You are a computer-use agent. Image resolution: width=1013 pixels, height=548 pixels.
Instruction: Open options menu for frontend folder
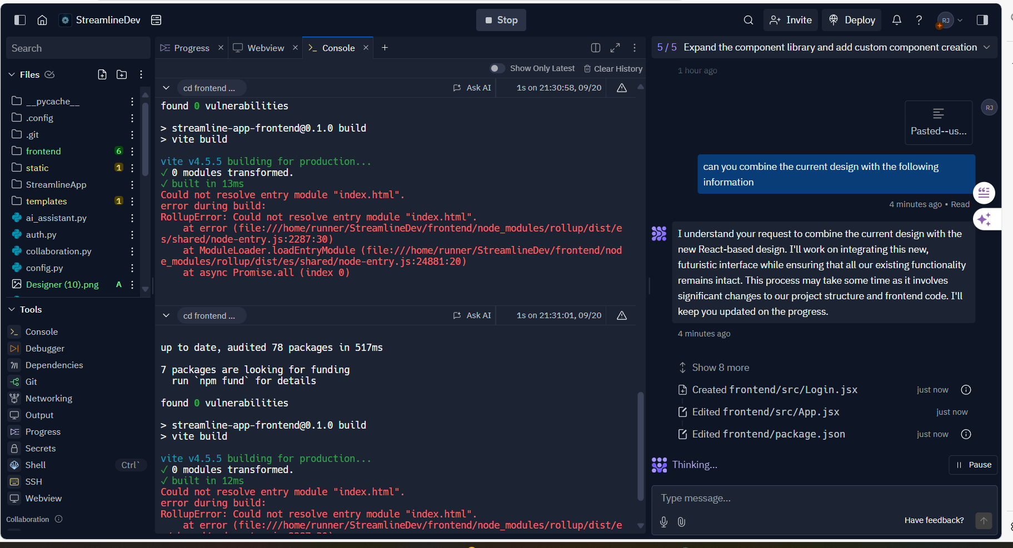tap(132, 151)
